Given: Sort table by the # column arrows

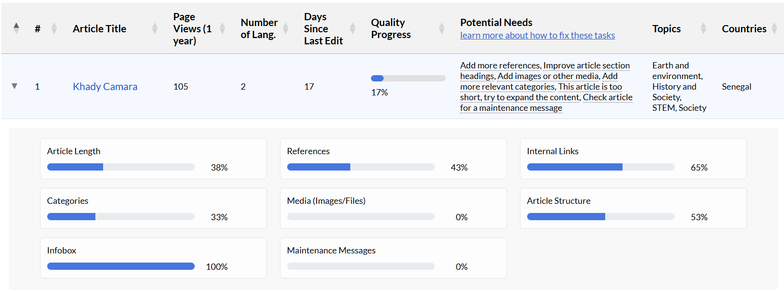Looking at the screenshot, I should [x=54, y=28].
